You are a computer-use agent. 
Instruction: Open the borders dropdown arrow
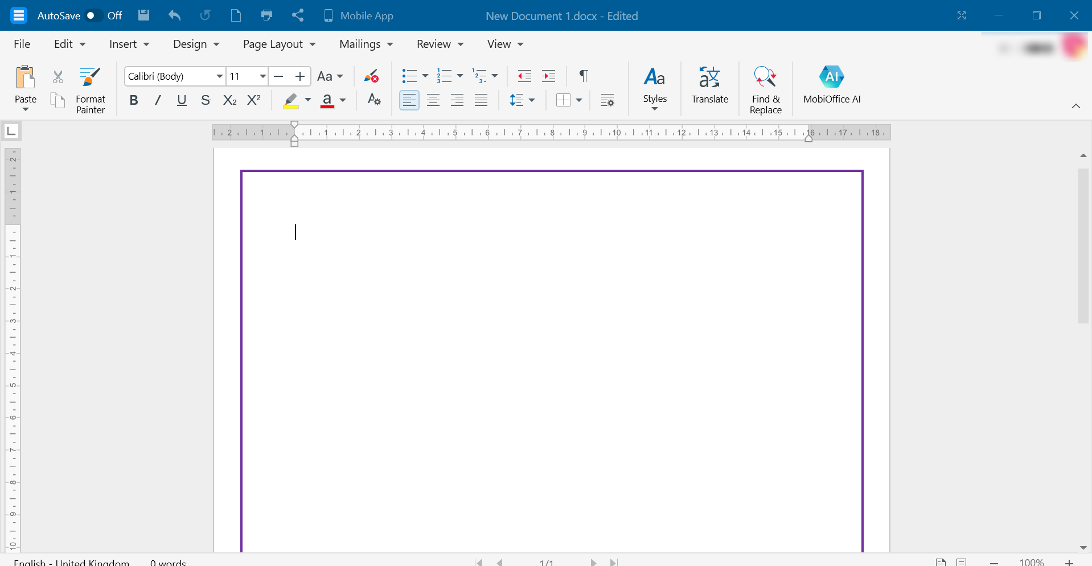tap(579, 100)
